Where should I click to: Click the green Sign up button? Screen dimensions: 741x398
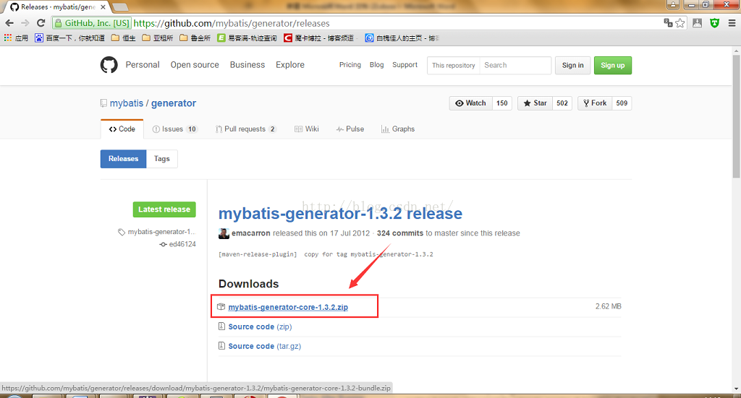pyautogui.click(x=613, y=66)
